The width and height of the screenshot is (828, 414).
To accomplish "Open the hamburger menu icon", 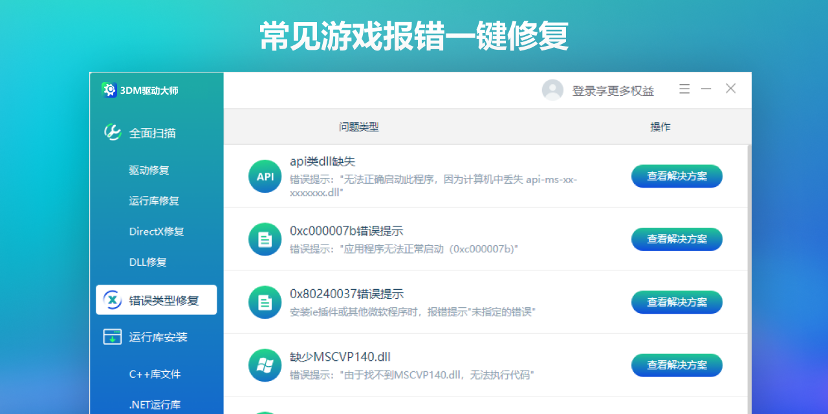I will (684, 89).
